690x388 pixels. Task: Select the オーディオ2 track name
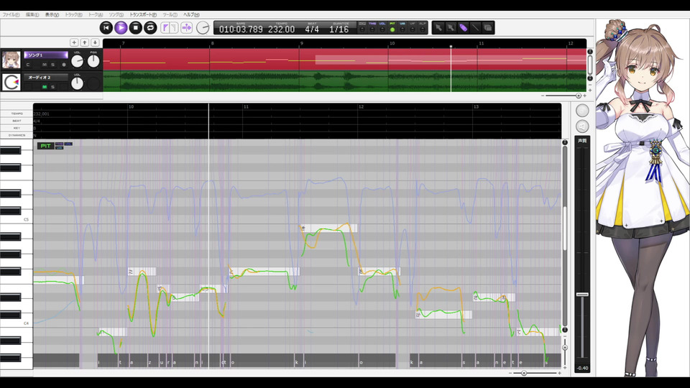pos(46,78)
